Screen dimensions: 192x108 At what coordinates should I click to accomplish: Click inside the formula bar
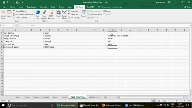[x=112, y=25]
